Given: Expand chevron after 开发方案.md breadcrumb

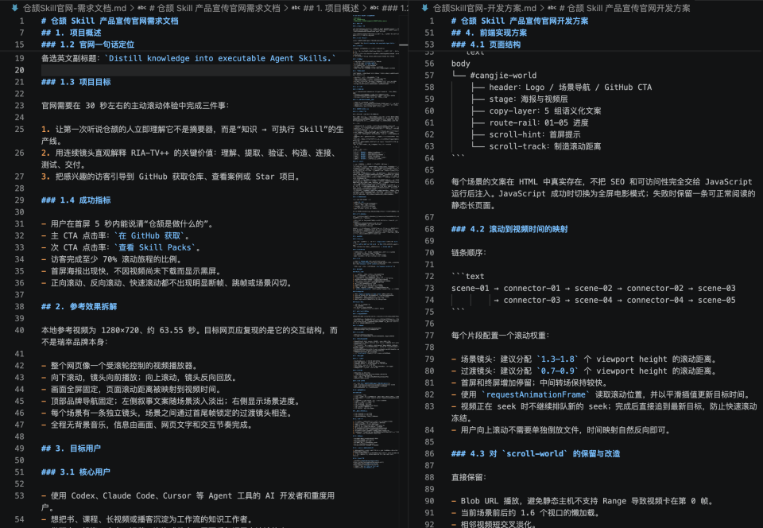Looking at the screenshot, I should click(x=541, y=8).
